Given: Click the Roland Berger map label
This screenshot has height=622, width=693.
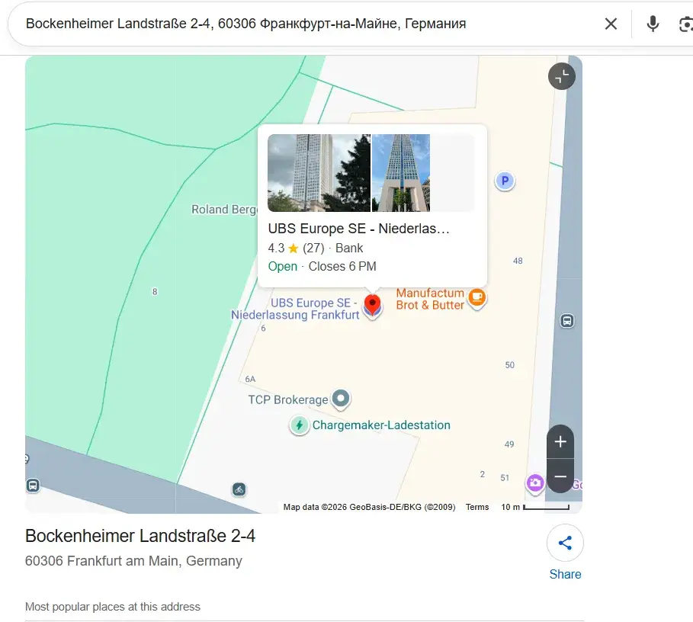Looking at the screenshot, I should click(x=224, y=210).
